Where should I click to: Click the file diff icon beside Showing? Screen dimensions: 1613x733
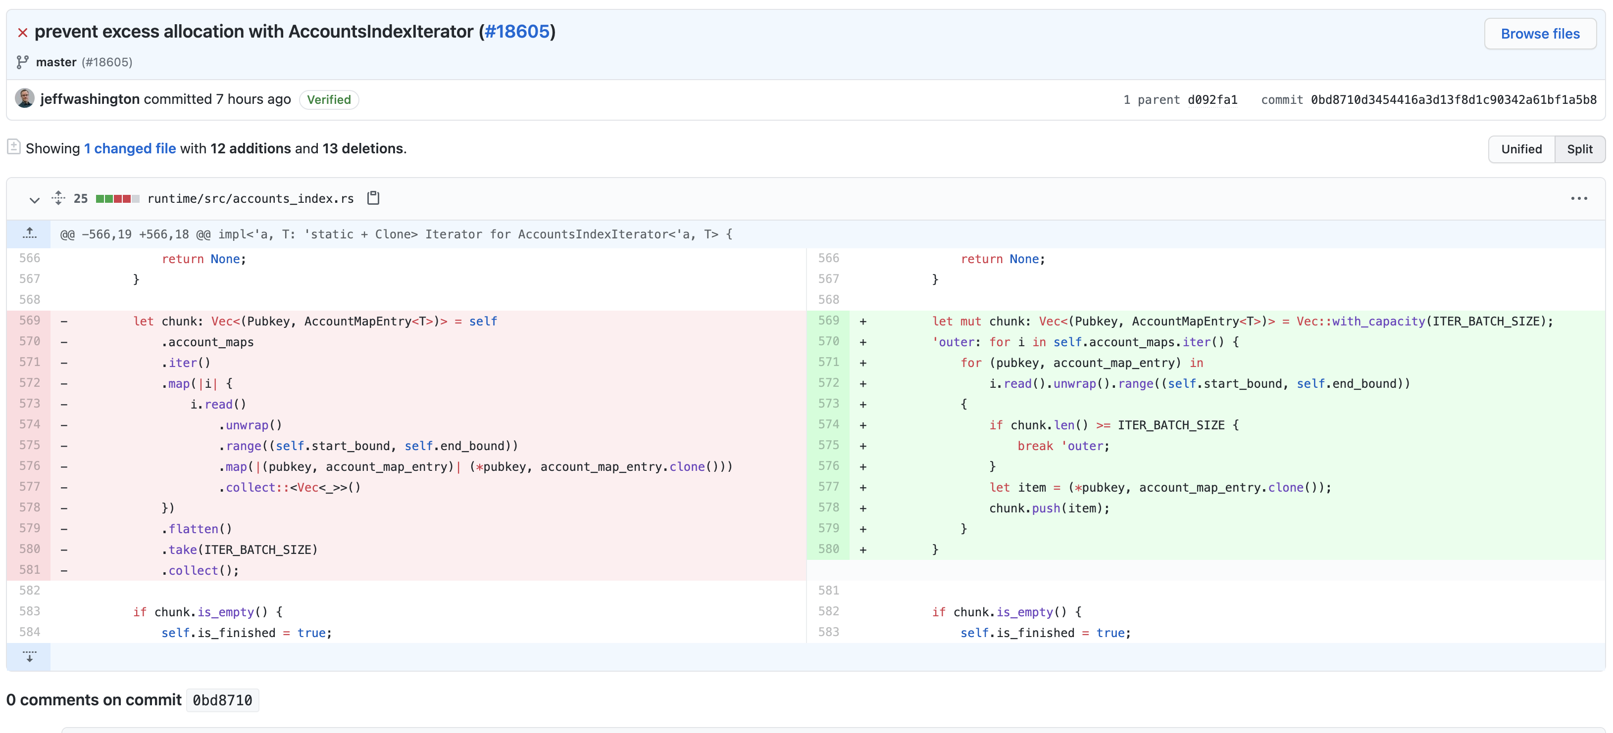[14, 147]
